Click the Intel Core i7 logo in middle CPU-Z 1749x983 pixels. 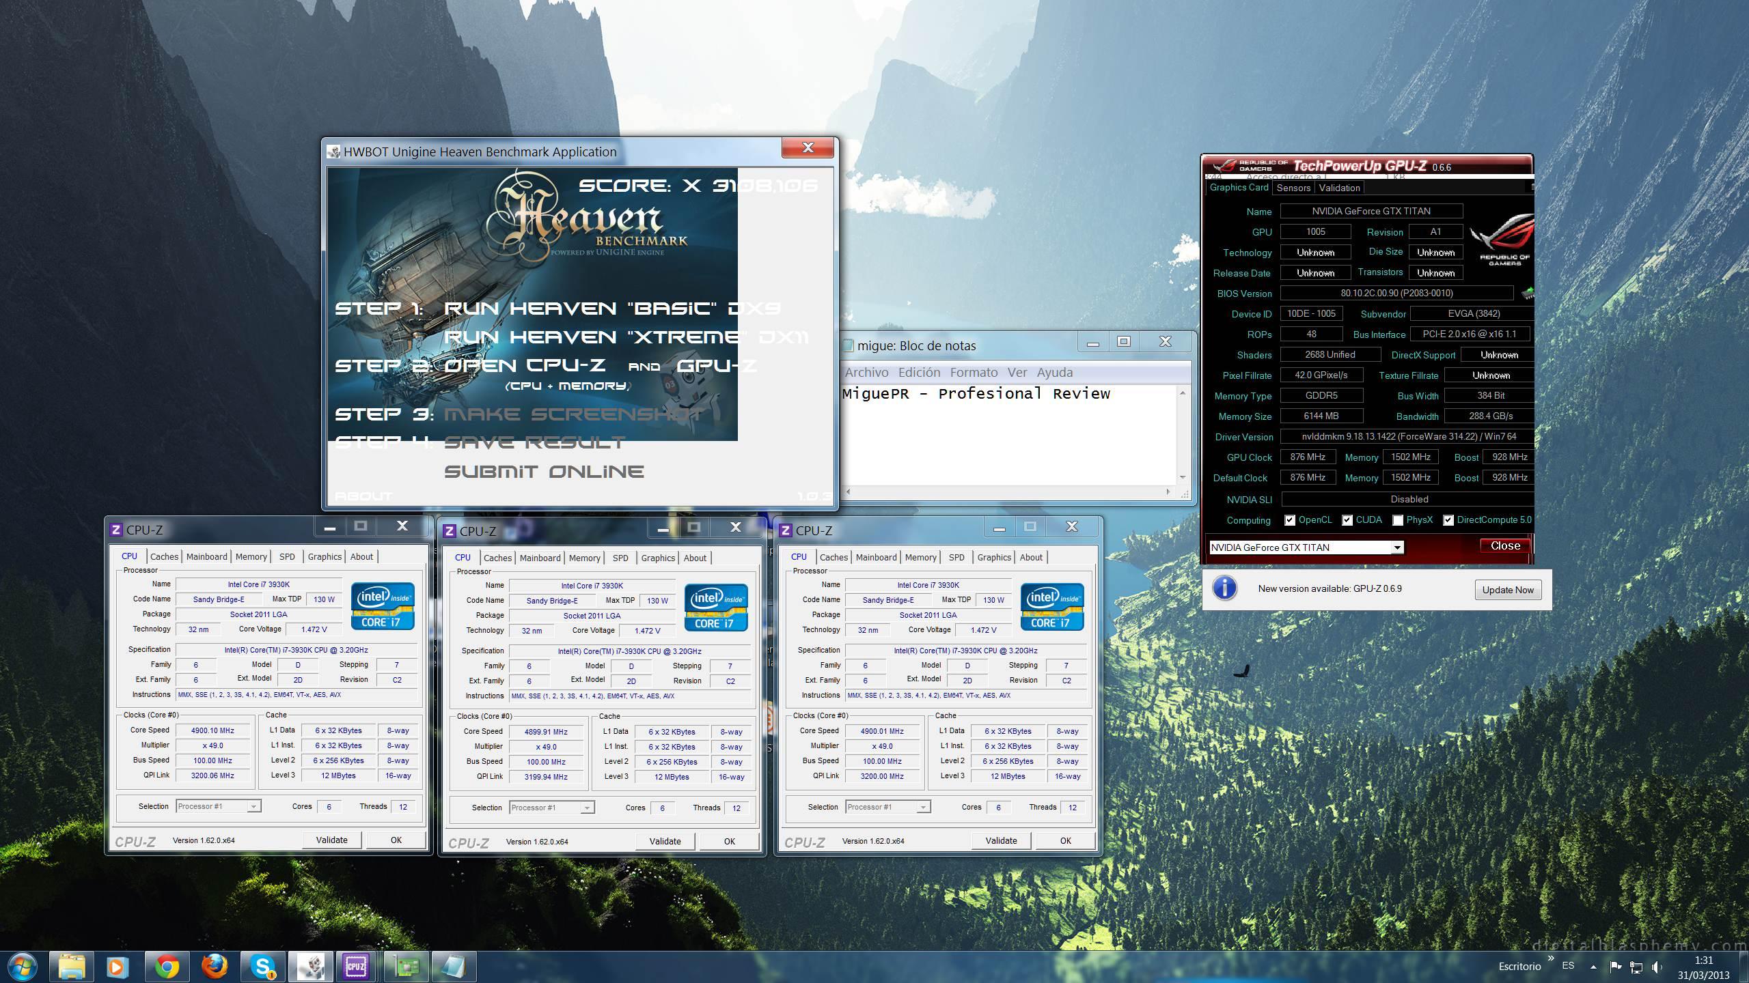[x=716, y=607]
